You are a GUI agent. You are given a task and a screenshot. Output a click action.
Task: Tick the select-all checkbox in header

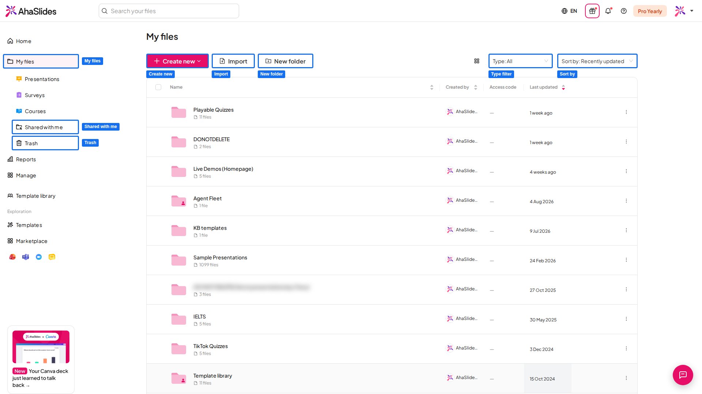click(158, 87)
